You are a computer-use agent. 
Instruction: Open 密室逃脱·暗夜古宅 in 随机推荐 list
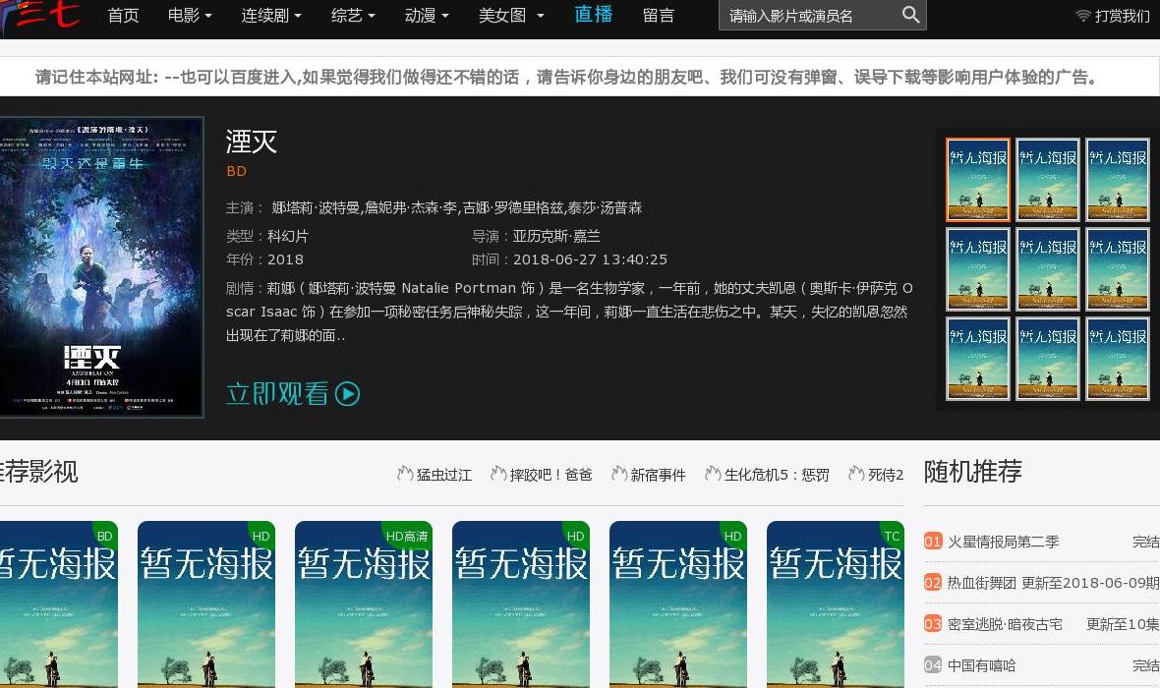click(1005, 624)
